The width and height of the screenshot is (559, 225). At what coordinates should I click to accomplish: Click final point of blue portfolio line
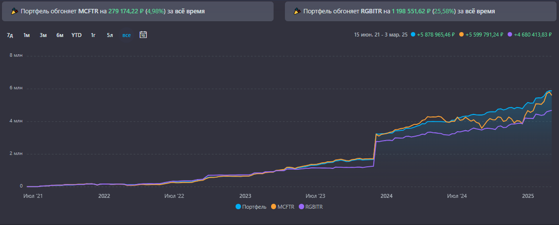pos(552,91)
